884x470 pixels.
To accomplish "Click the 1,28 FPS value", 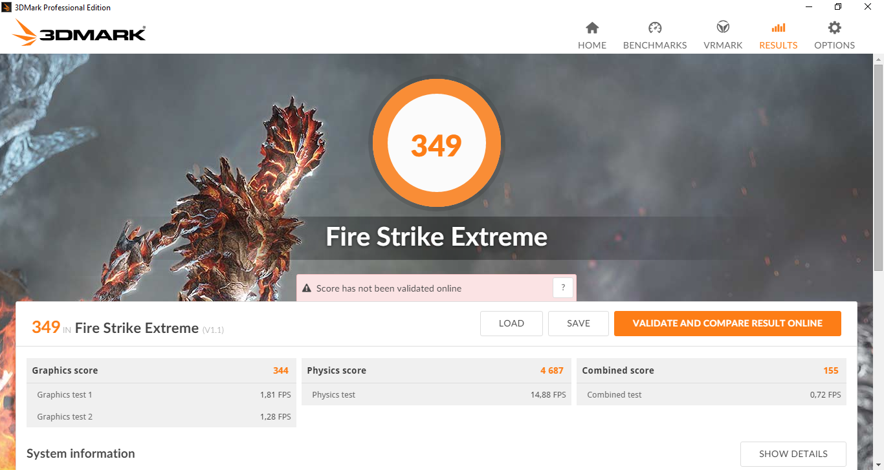I will point(276,416).
